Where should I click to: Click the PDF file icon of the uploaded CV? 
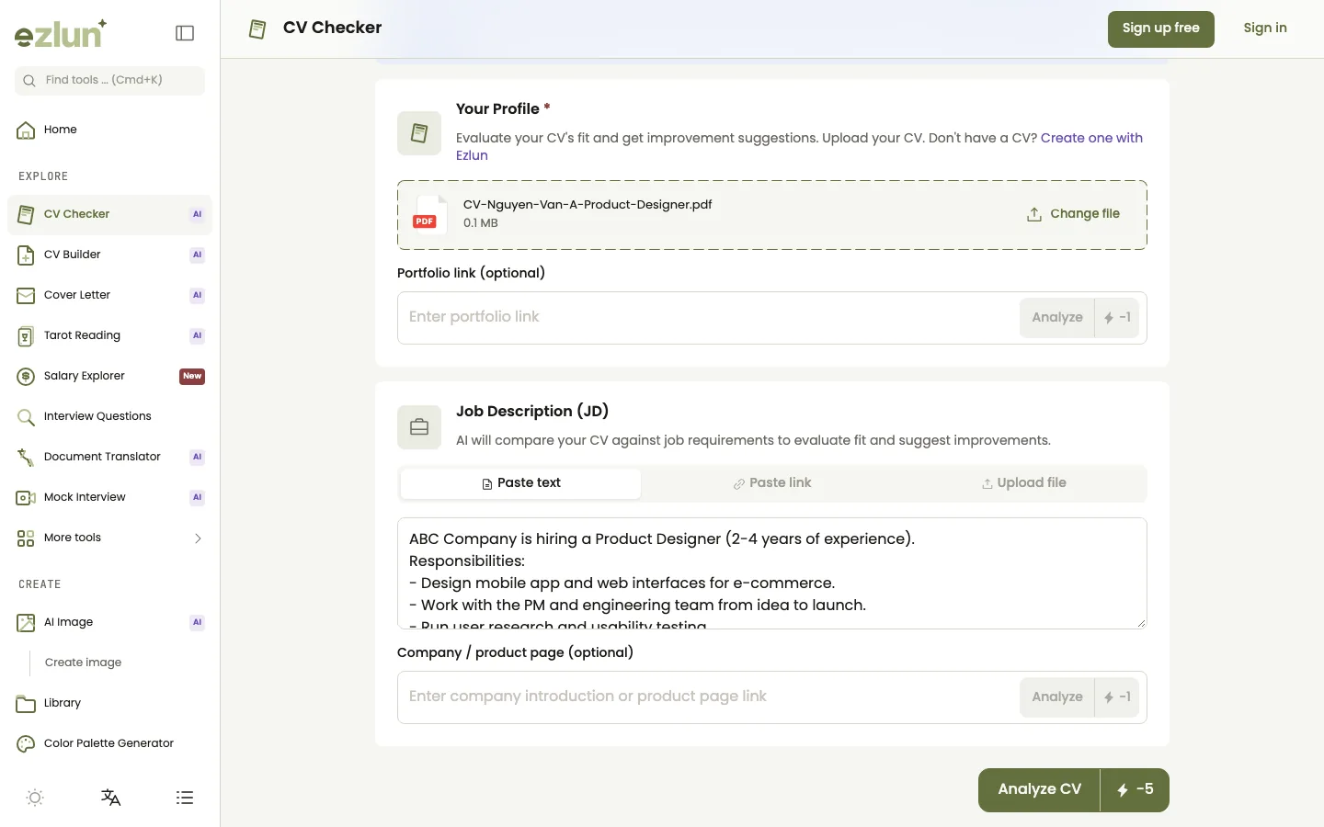(429, 214)
